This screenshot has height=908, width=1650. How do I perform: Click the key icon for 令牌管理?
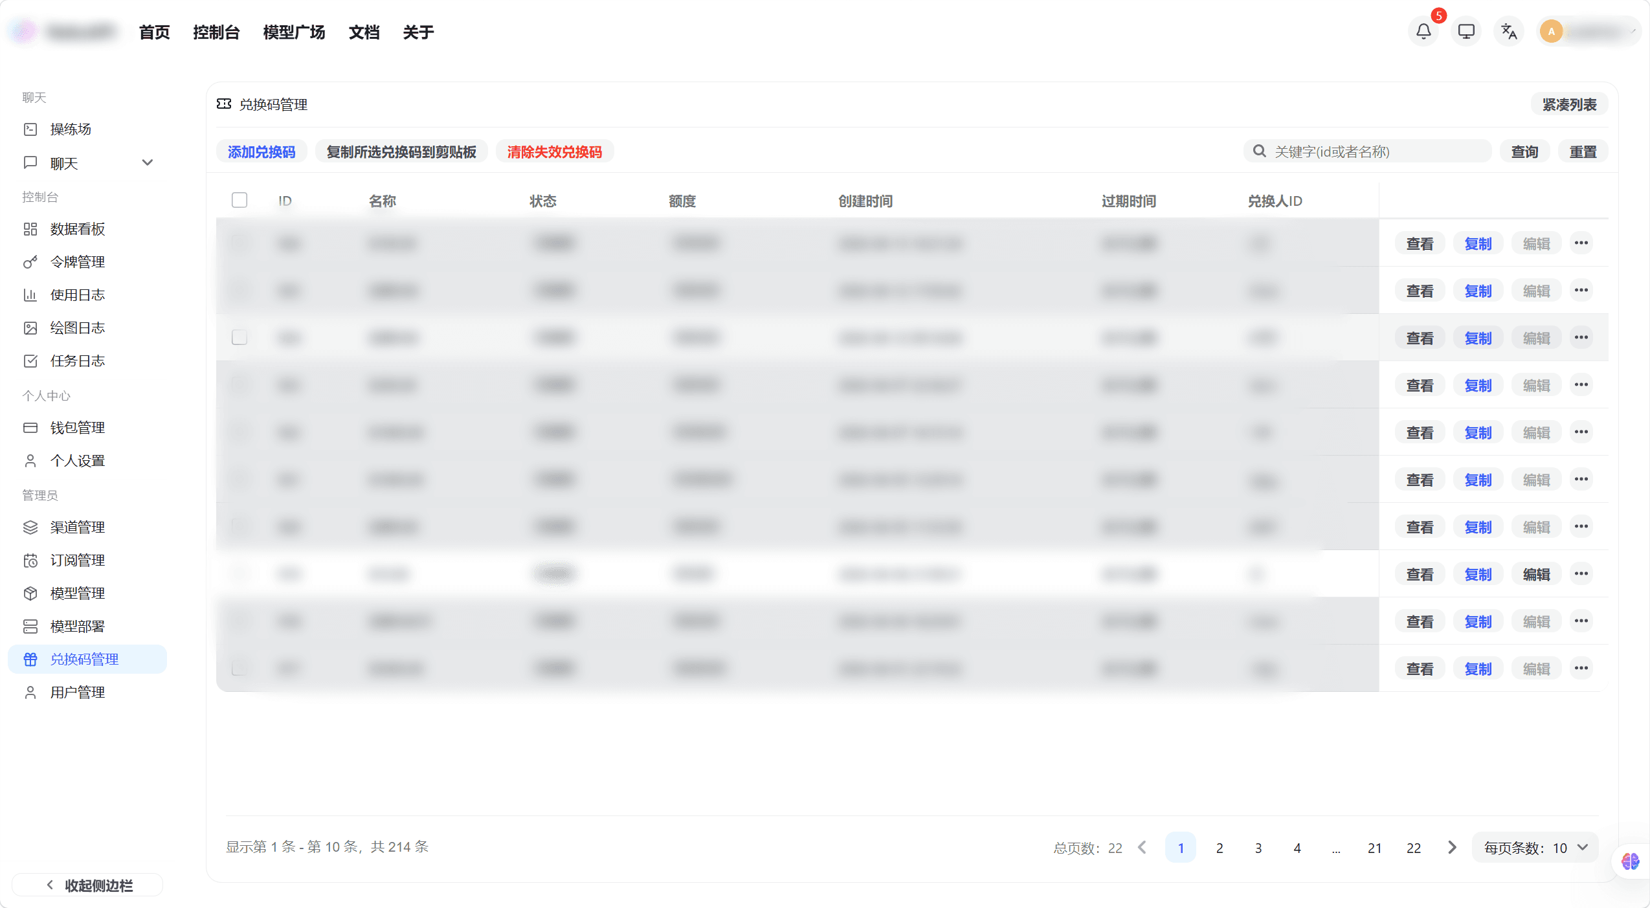(30, 262)
